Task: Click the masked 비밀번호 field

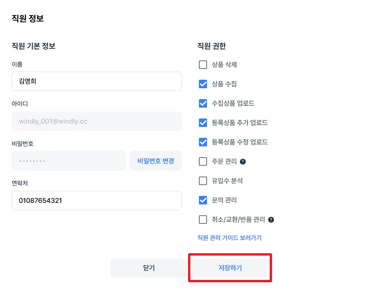Action: (69, 161)
